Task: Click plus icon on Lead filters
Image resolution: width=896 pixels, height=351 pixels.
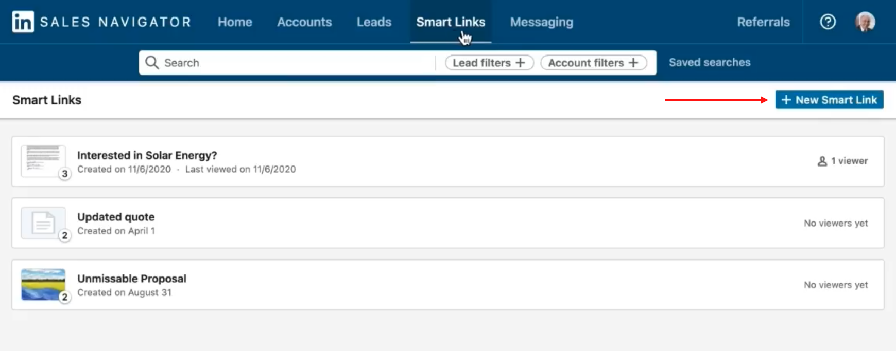Action: (x=521, y=63)
